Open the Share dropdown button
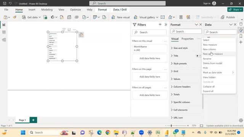 point(235,10)
